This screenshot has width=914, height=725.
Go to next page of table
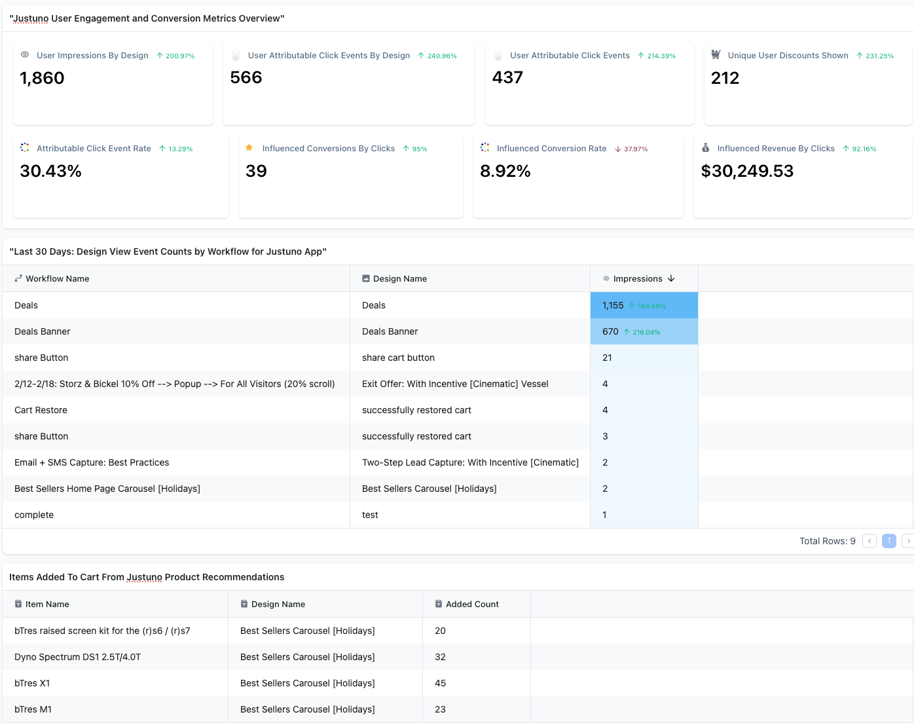click(907, 541)
